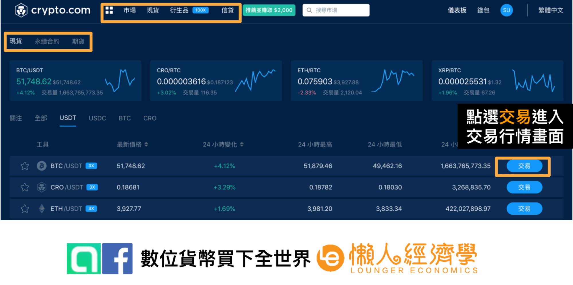Open the 衍生品 menu
The width and height of the screenshot is (573, 285).
click(179, 10)
